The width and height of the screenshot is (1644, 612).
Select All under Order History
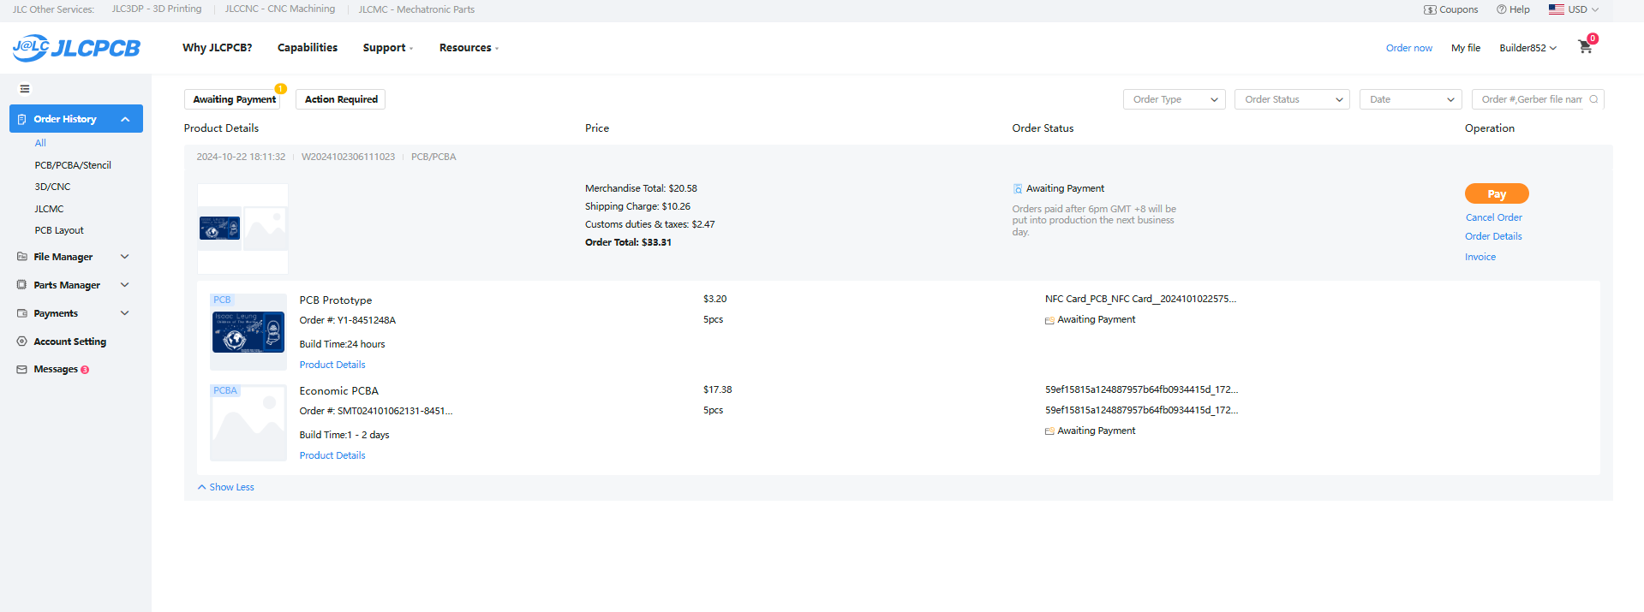coord(40,143)
